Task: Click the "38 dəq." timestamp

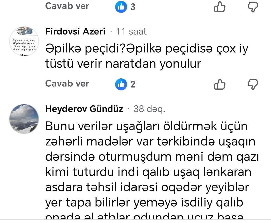Action: click(149, 109)
